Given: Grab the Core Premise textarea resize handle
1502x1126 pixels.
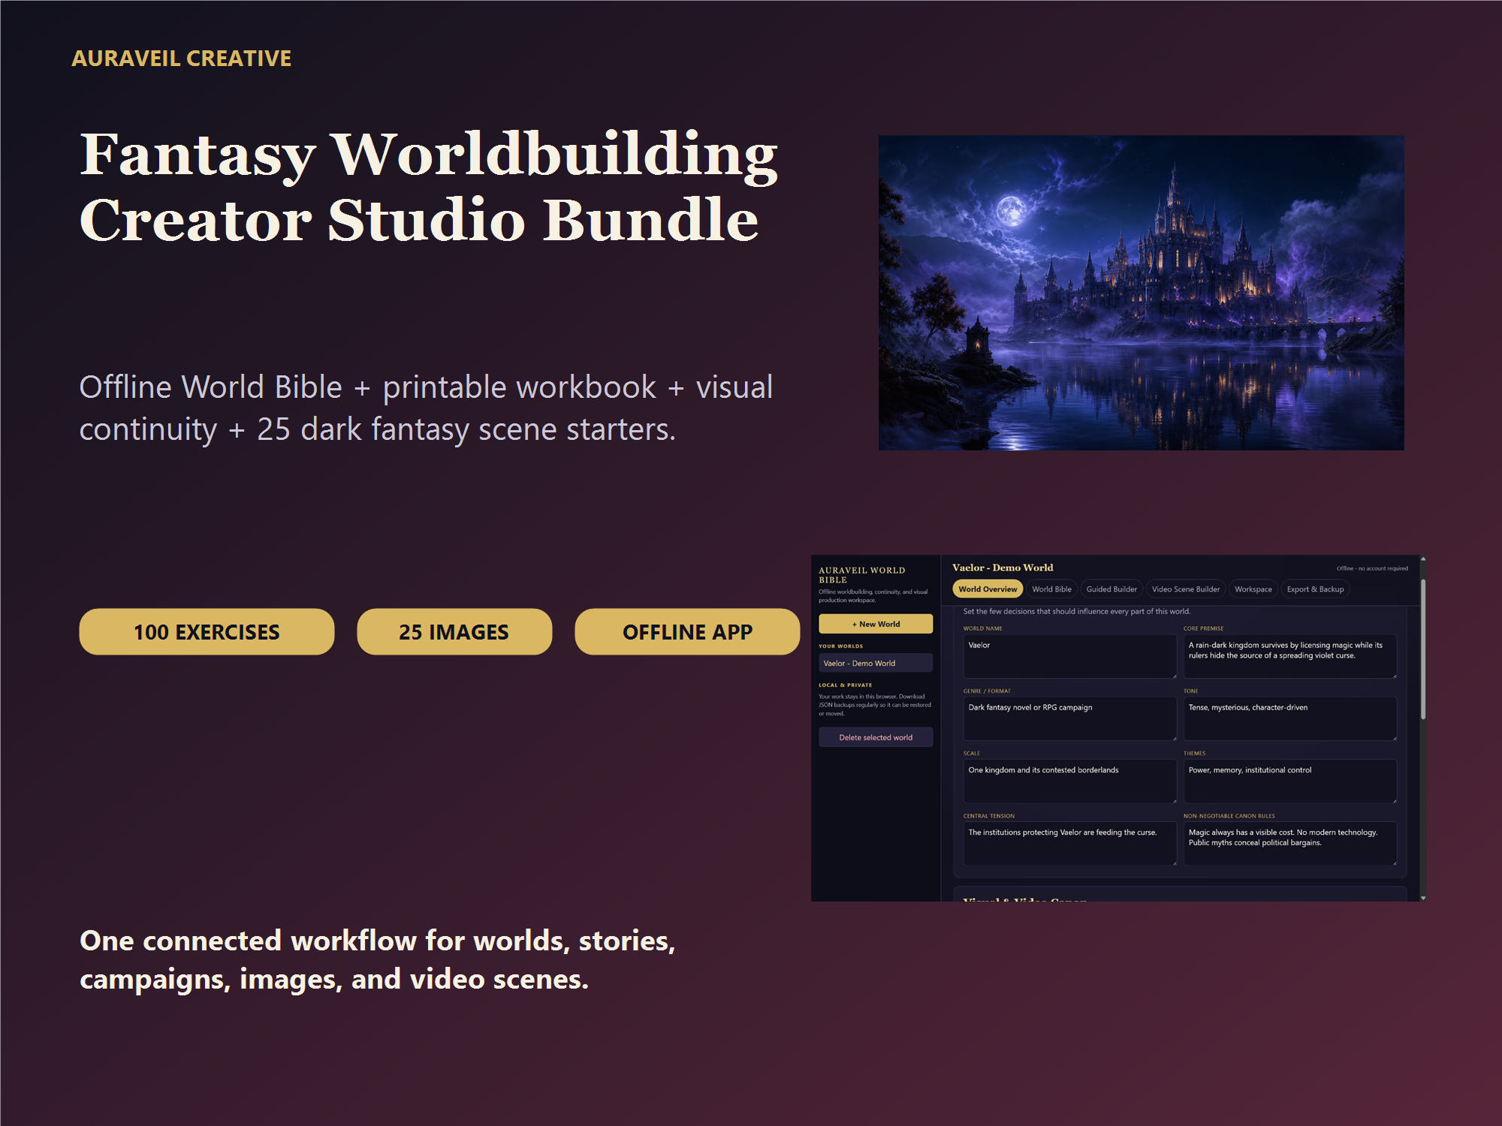Looking at the screenshot, I should 1394,676.
